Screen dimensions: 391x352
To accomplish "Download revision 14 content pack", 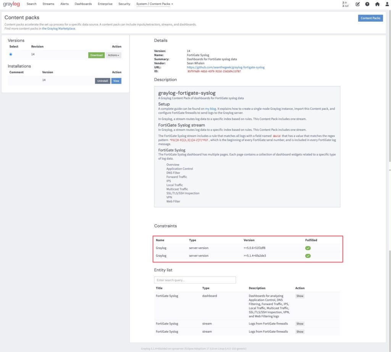I will 96,55.
